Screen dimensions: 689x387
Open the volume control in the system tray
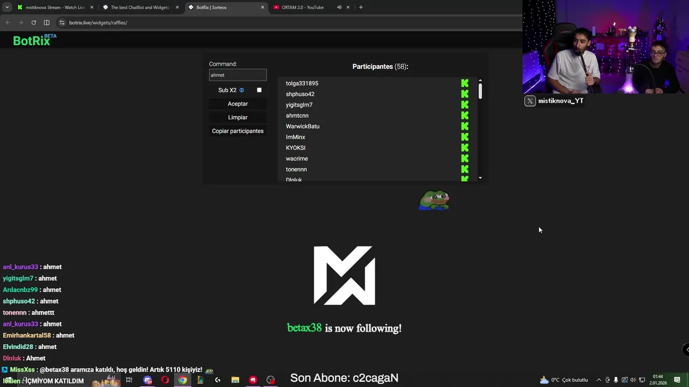[x=633, y=380]
